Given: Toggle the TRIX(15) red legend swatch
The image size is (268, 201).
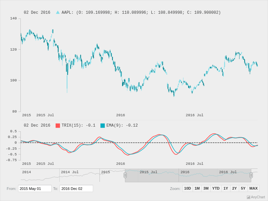Looking at the screenshot, I should pyautogui.click(x=58, y=126).
